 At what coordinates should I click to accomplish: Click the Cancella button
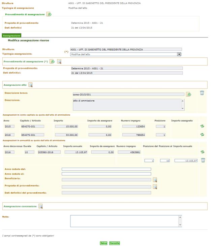115,243
